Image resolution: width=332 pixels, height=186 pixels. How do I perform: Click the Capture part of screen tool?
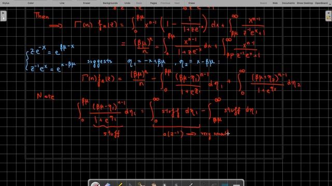coord(225,185)
